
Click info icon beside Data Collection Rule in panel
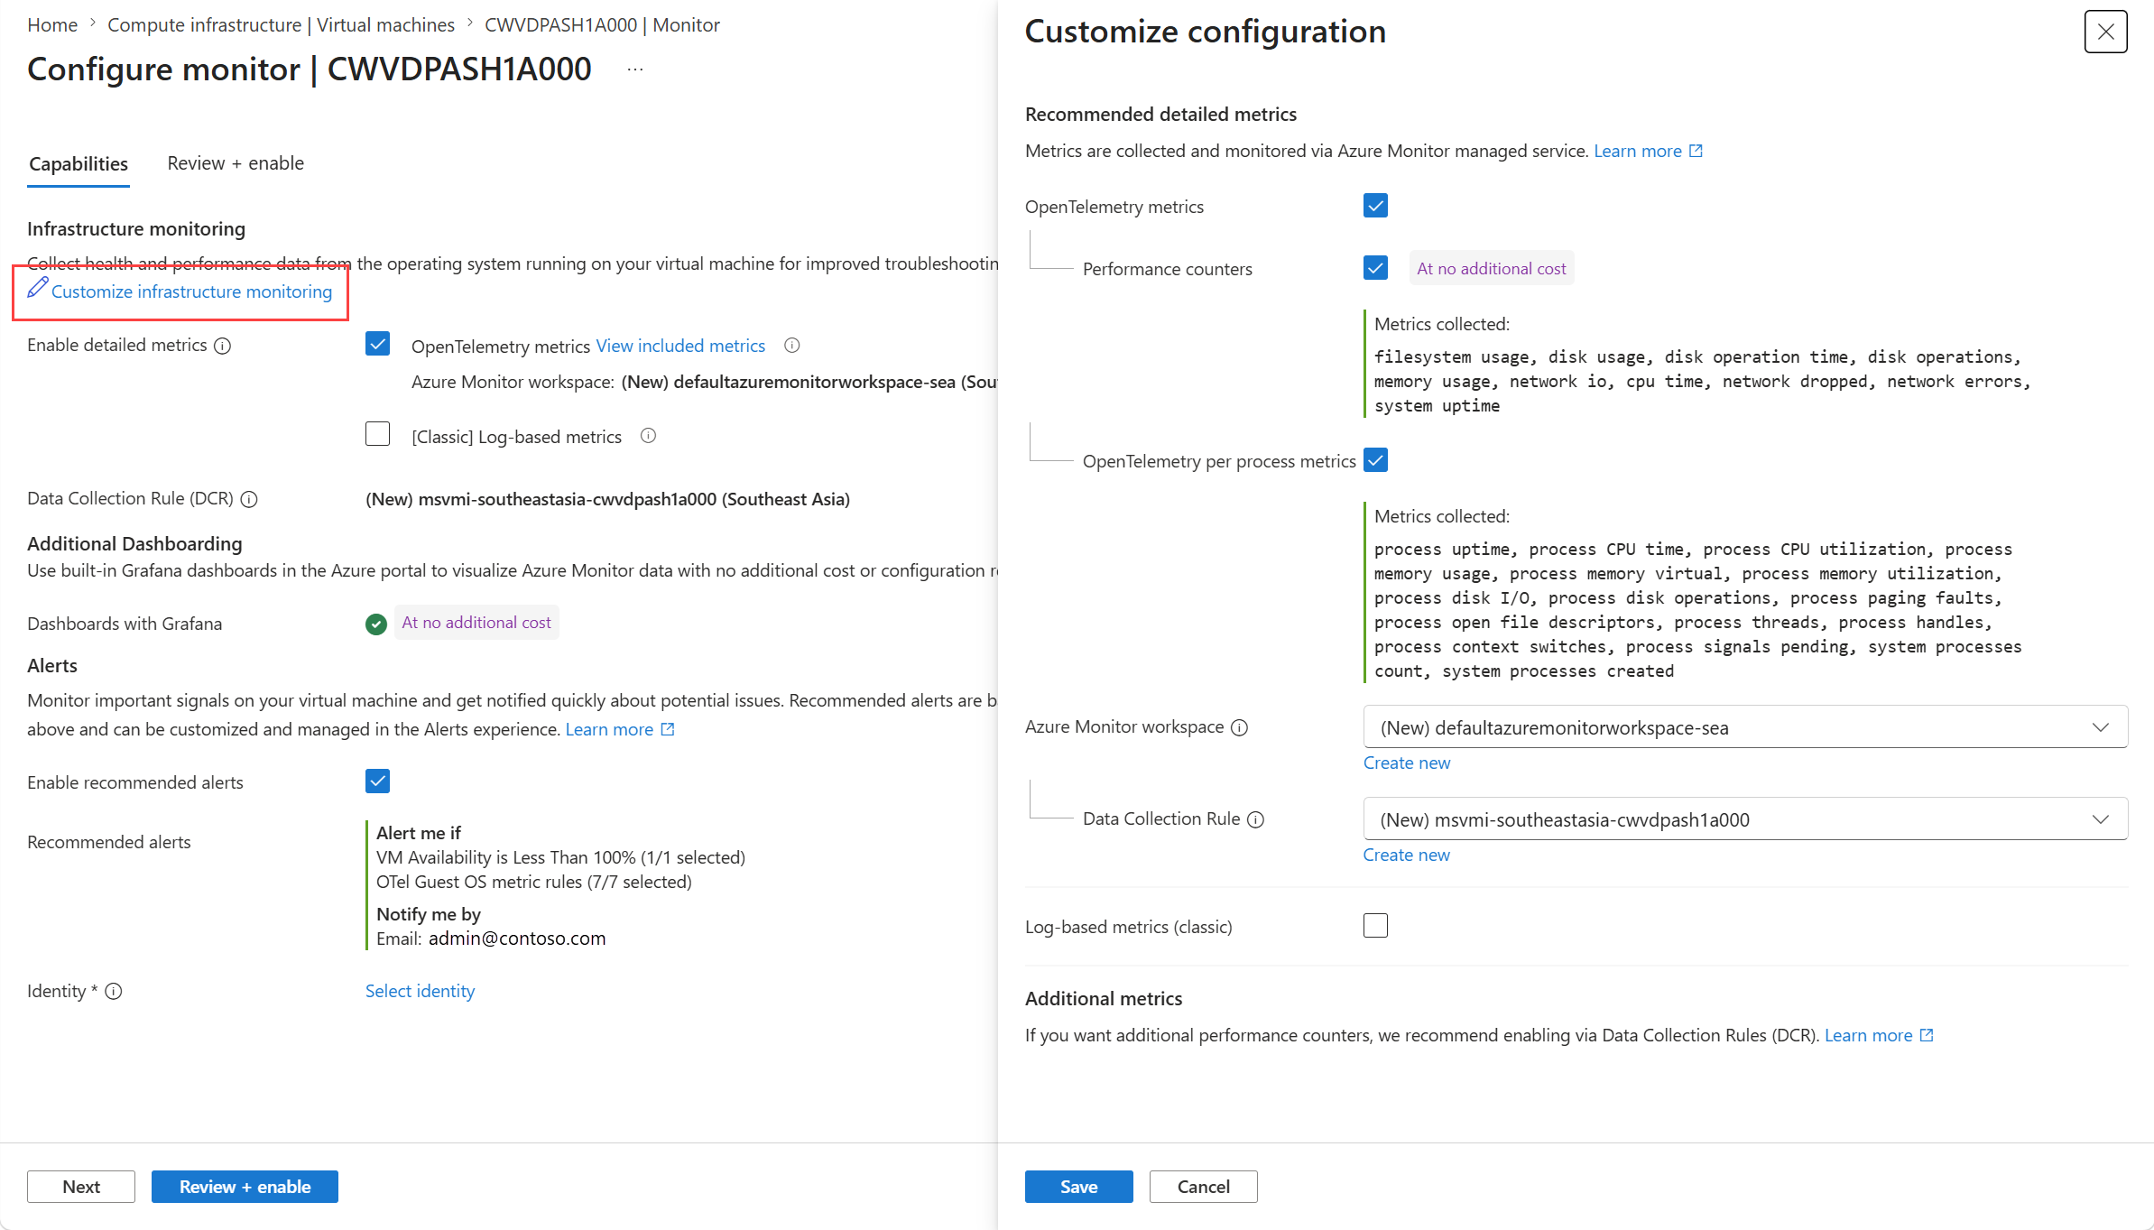click(x=1256, y=819)
